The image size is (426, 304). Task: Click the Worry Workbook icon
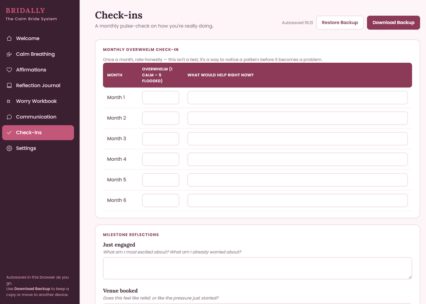[x=9, y=101]
